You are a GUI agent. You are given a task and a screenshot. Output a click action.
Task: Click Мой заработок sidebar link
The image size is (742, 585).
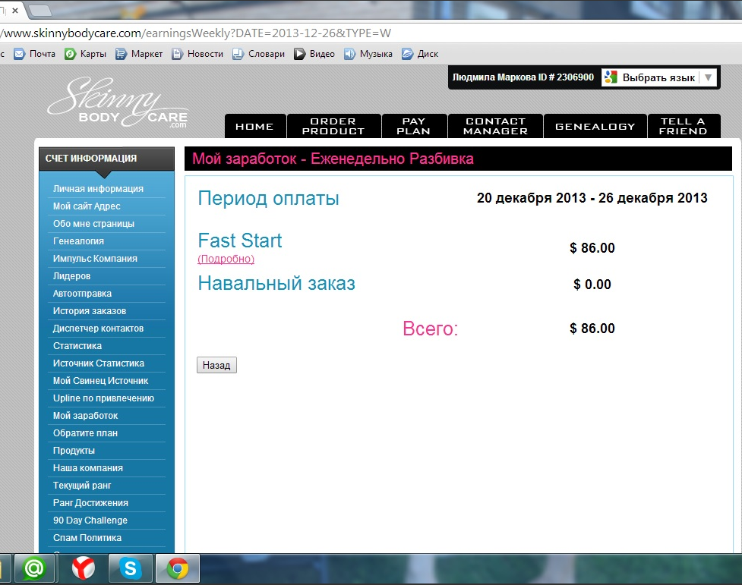[x=85, y=416]
